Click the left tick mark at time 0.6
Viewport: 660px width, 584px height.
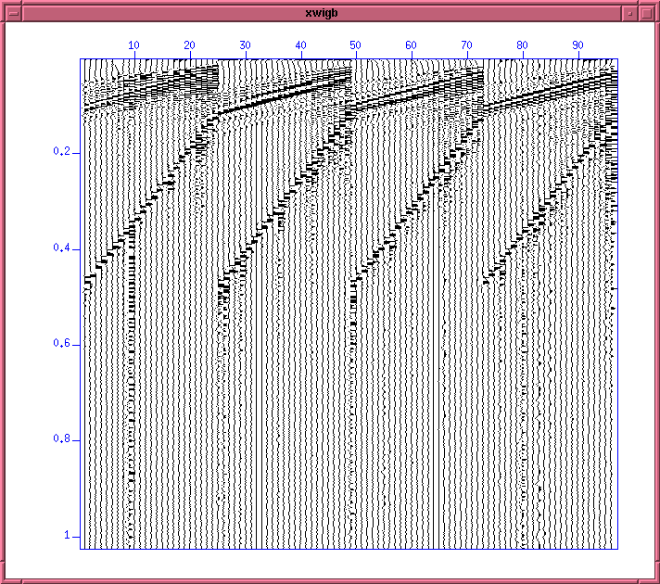(x=78, y=345)
